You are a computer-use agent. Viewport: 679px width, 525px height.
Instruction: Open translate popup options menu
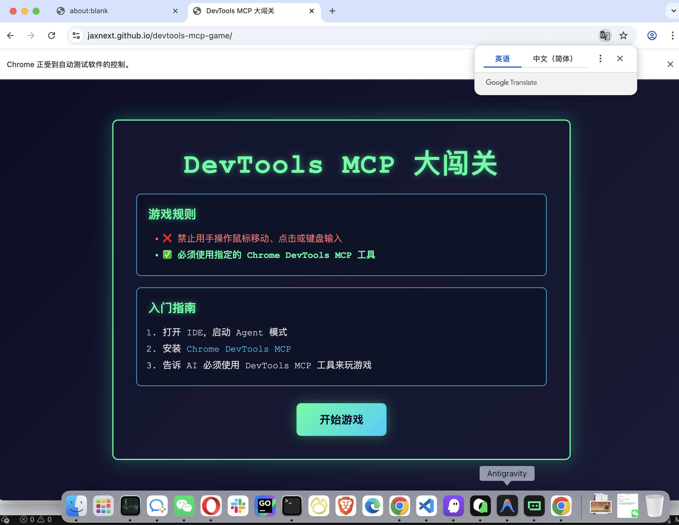point(600,58)
